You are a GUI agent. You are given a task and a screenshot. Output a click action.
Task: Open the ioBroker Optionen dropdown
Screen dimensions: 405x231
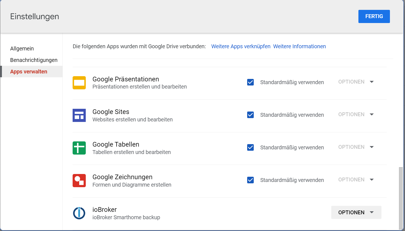(356, 212)
